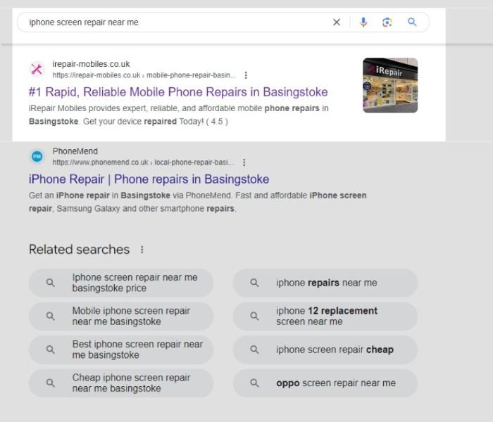
Task: Clear the search box with X icon
Action: 336,23
